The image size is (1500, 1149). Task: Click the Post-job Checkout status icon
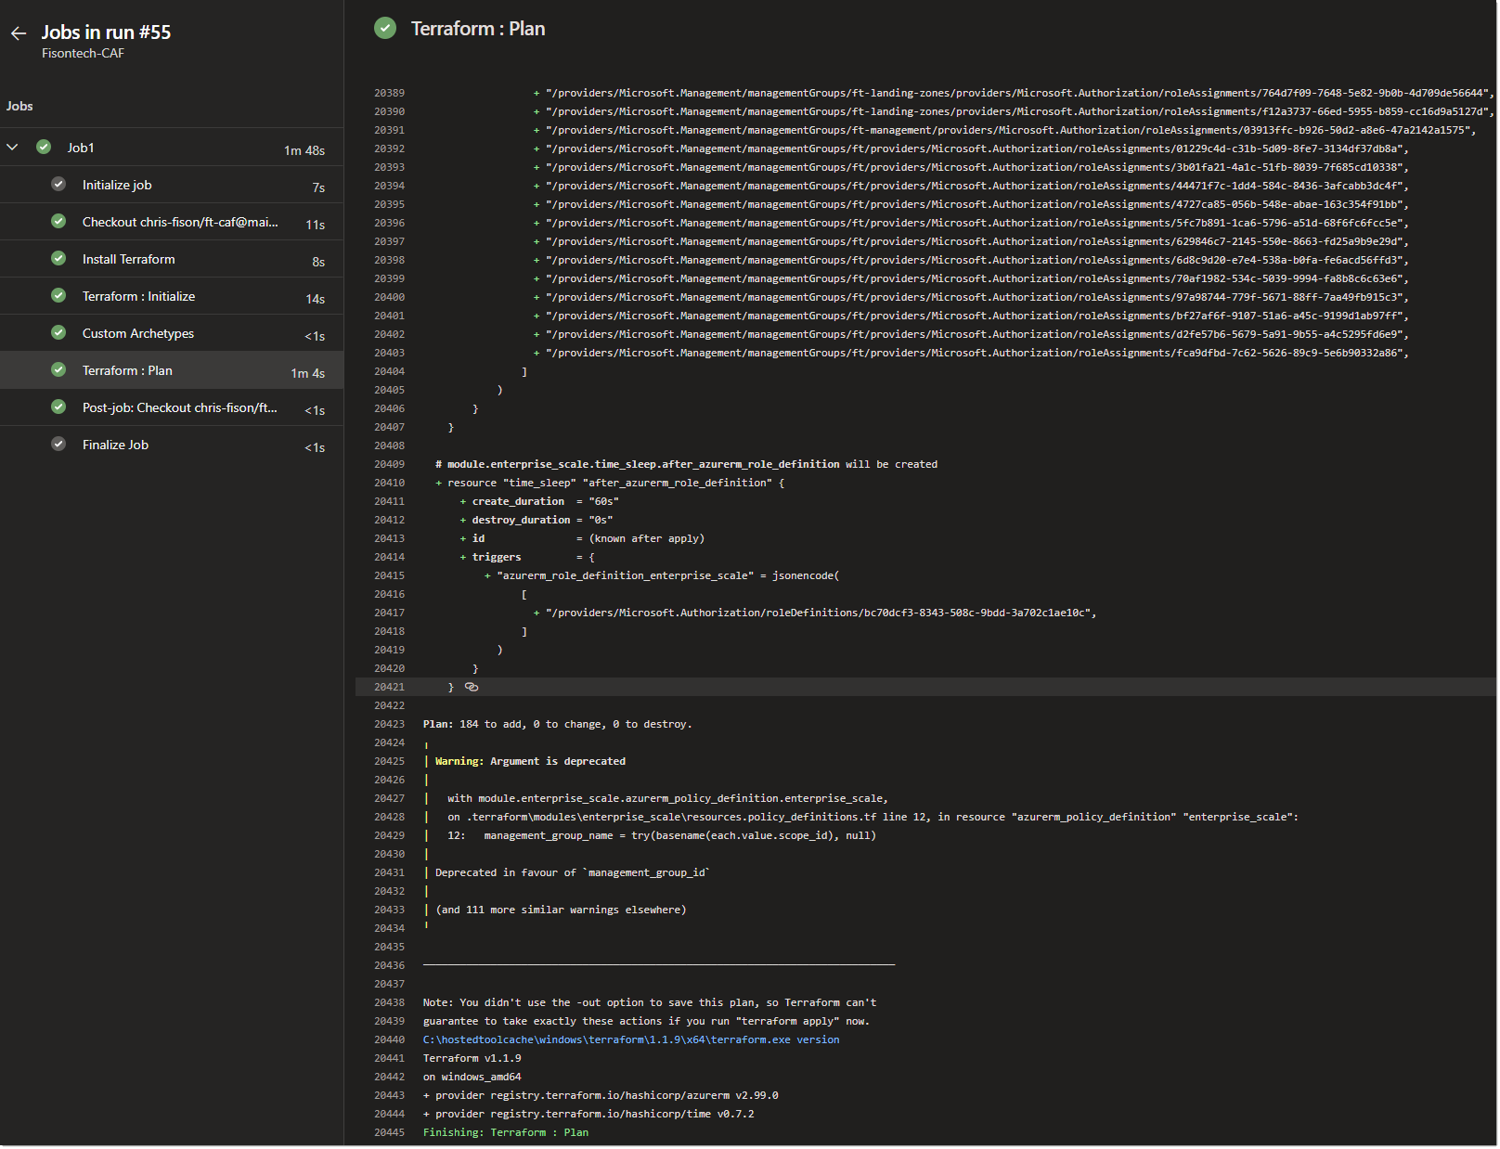tap(58, 407)
